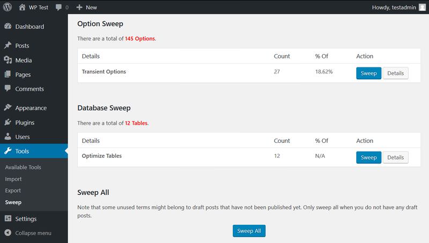This screenshot has height=243, width=429.
Task: Open the Export submenu link
Action: tap(13, 191)
